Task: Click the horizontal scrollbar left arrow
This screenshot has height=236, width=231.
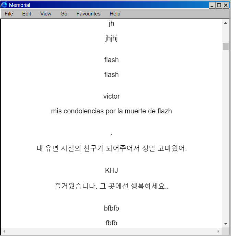Action: [4, 231]
